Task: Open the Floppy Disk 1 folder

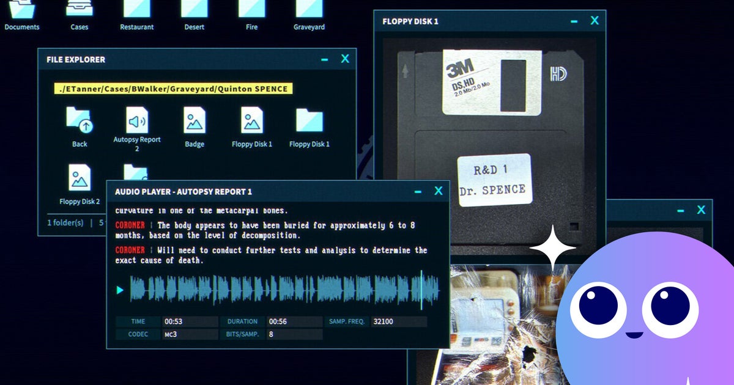Action: click(x=310, y=121)
